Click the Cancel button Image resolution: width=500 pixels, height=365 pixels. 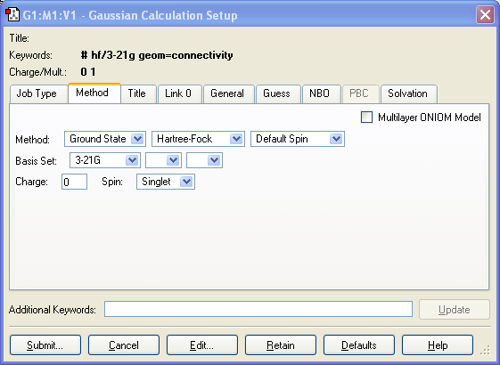124,345
